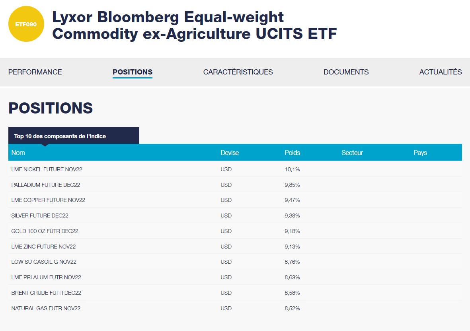Click the Lyxor Bloomberg ETF title heading
This screenshot has width=470, height=331.
click(x=194, y=25)
